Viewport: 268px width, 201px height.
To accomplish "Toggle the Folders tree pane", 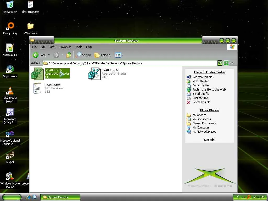I will point(102,55).
